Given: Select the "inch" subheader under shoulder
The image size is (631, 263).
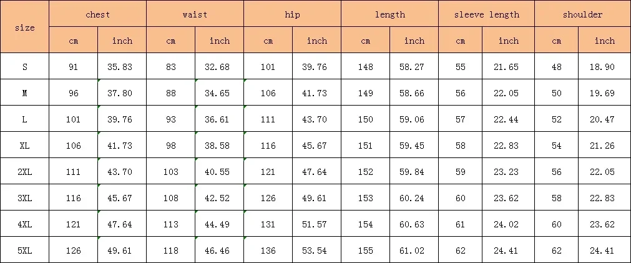Looking at the screenshot, I should [x=604, y=41].
